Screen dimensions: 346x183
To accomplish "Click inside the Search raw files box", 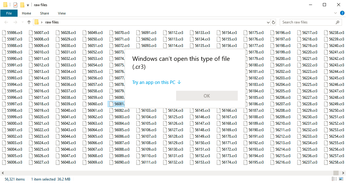I will 305,22.
